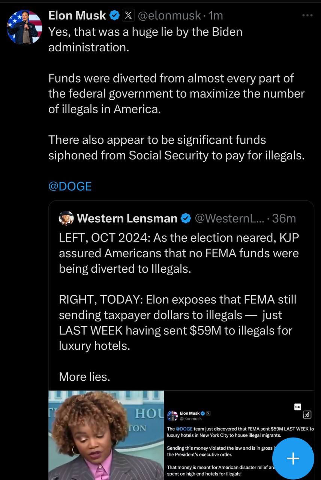The image size is (321, 480).
Task: Click small Elon Musk avatar inside video
Action: [x=172, y=415]
